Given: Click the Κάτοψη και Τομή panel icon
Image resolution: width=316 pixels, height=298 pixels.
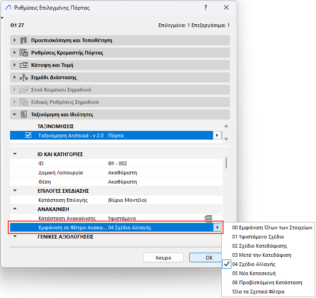Looking at the screenshot, I should pos(23,65).
